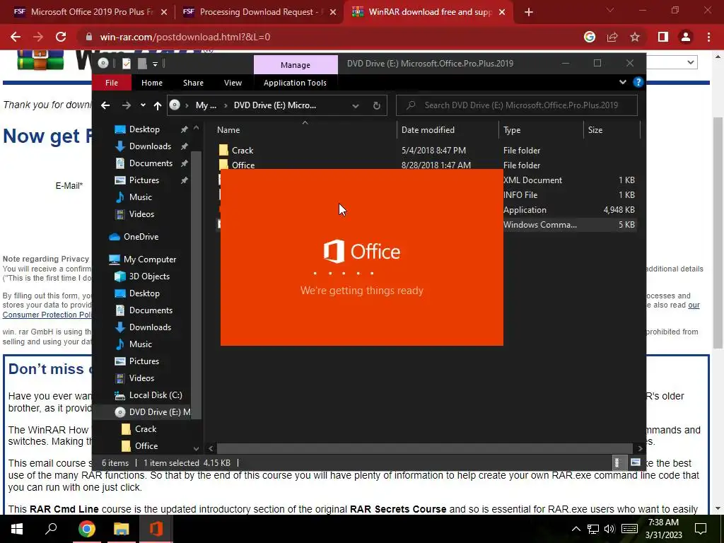
Task: Expand the address bar history dropdown
Action: [x=356, y=106]
